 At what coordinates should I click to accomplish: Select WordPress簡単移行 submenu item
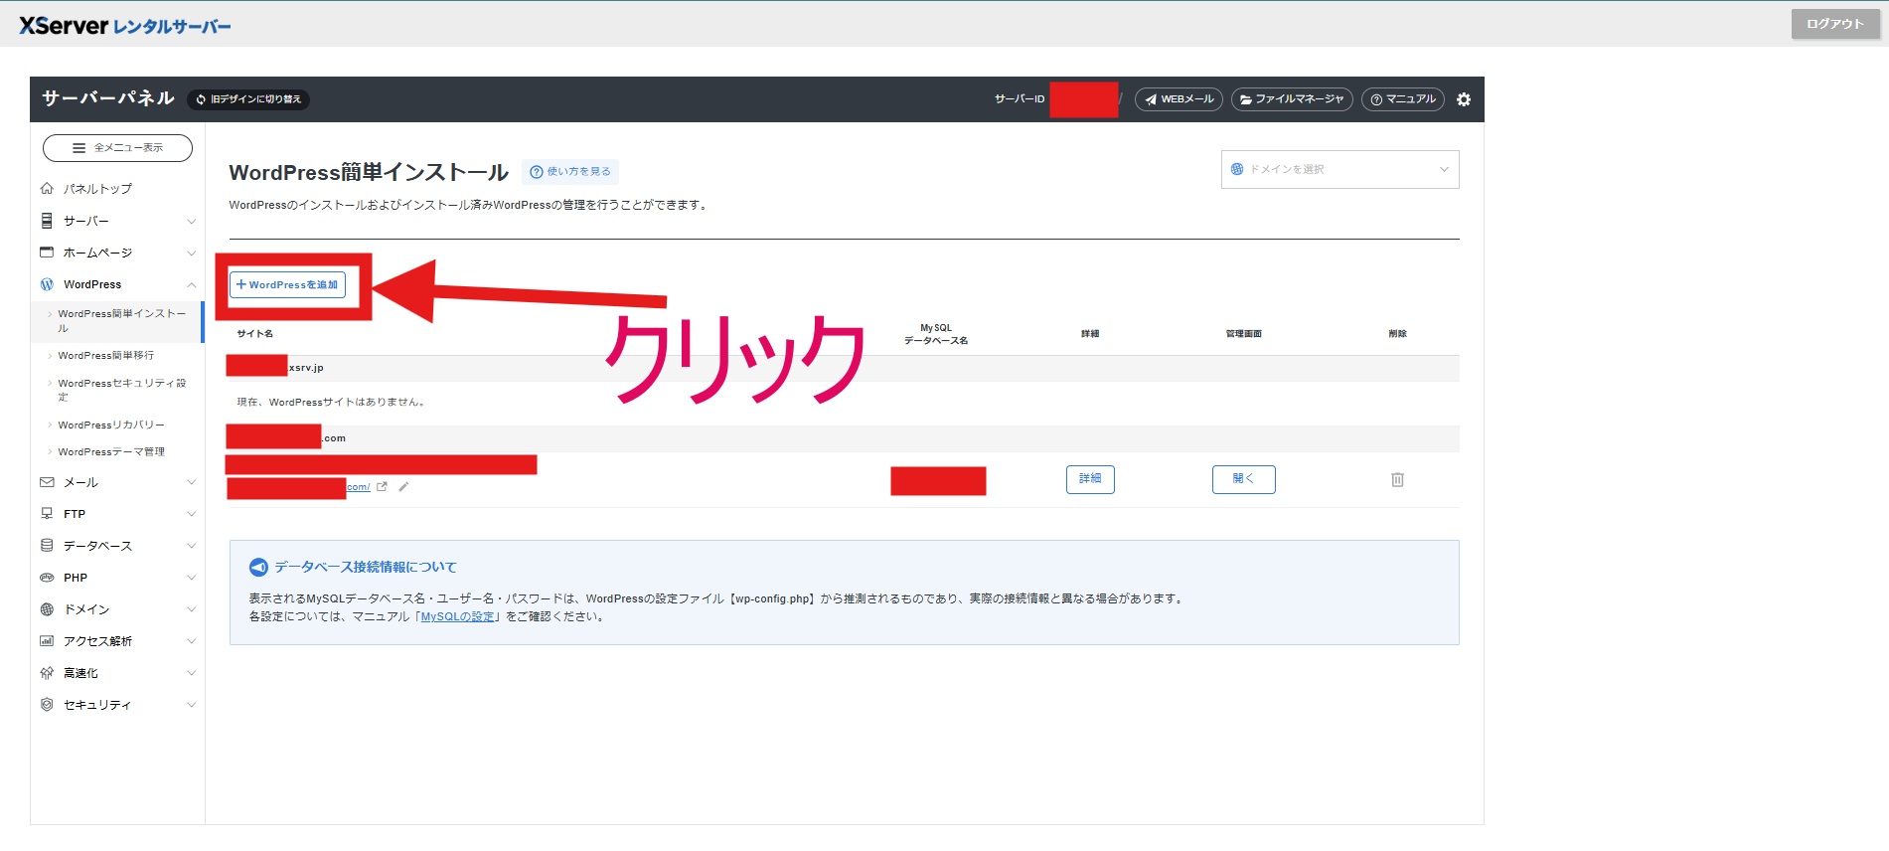coord(105,355)
